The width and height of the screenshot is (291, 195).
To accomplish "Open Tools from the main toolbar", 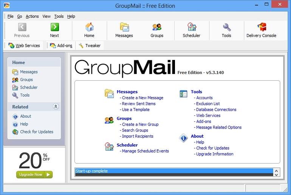I will pyautogui.click(x=226, y=30).
